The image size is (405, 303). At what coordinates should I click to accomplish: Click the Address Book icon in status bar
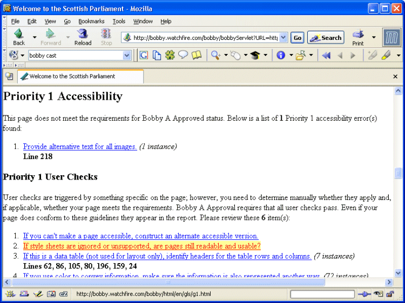51,294
